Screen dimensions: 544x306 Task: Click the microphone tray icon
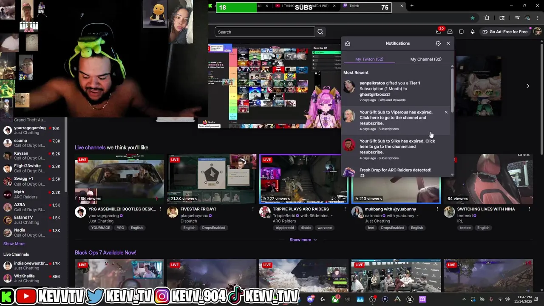[x=491, y=299]
